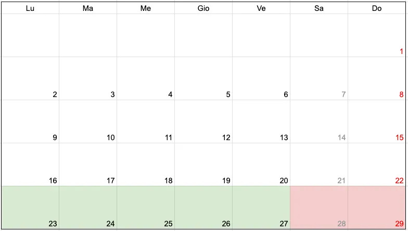Click the cell for day 13
This screenshot has width=408, height=231.
click(261, 121)
